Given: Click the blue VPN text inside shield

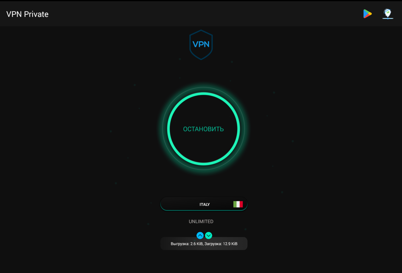Looking at the screenshot, I should pos(201,44).
